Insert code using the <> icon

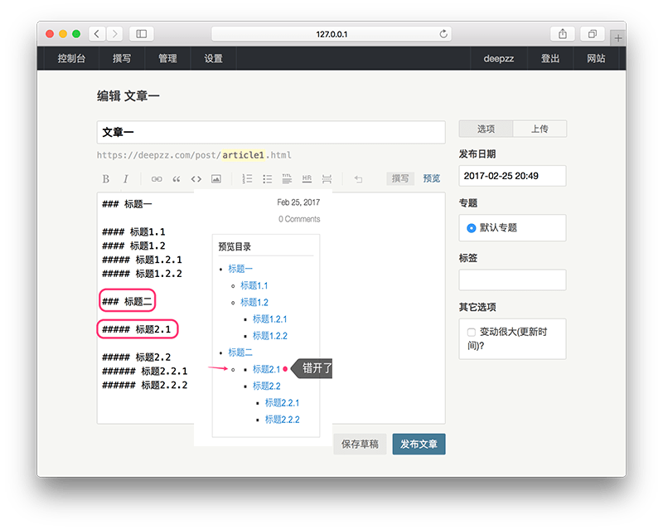click(x=196, y=178)
